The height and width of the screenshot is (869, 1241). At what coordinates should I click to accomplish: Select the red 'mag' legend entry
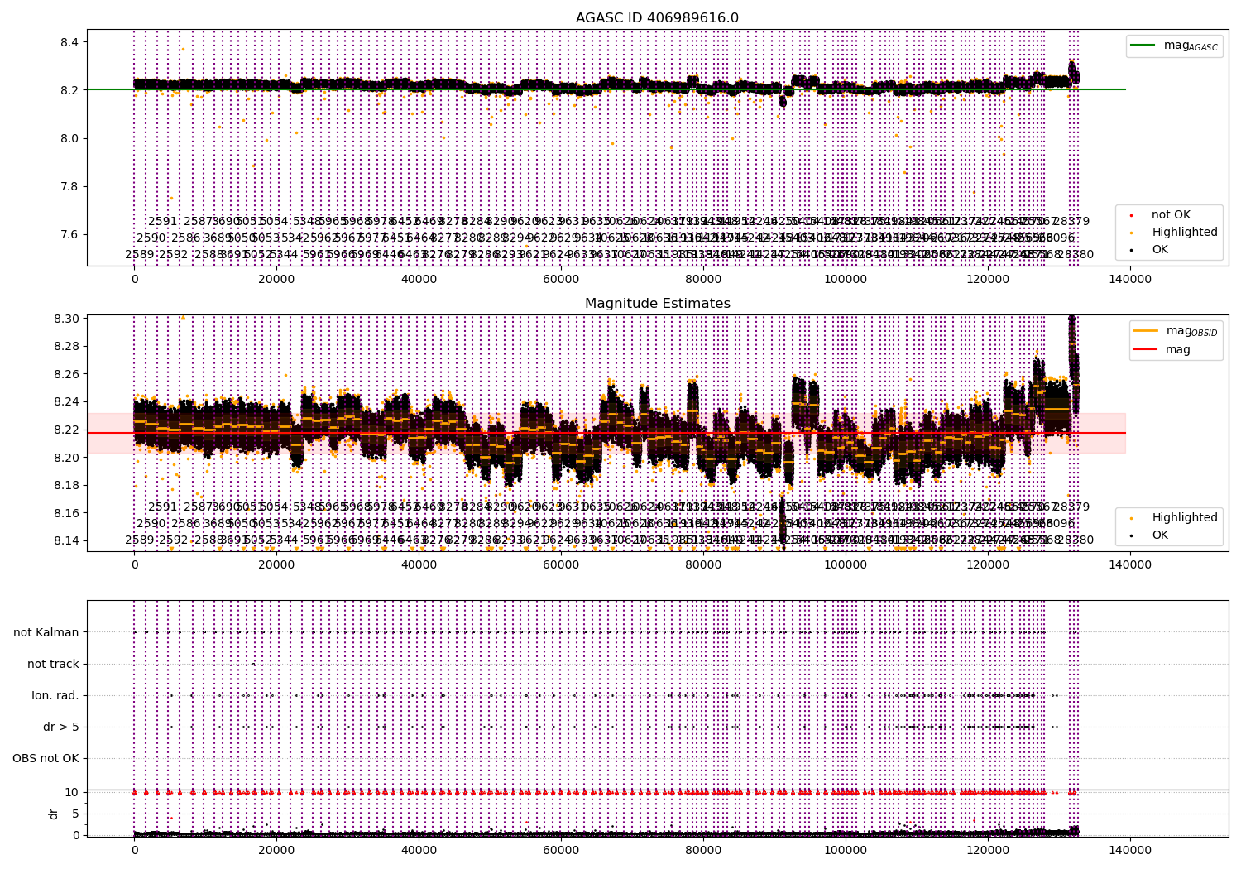pos(1162,350)
